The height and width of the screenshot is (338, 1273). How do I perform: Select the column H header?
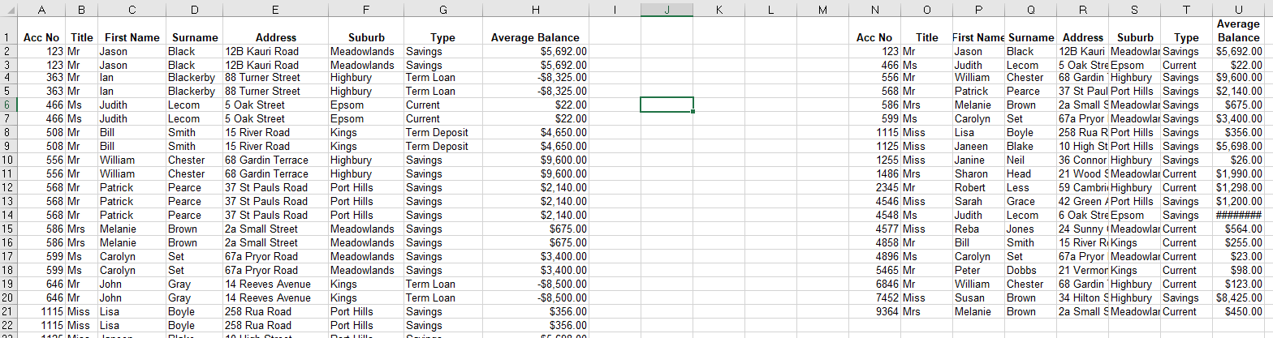click(x=535, y=9)
